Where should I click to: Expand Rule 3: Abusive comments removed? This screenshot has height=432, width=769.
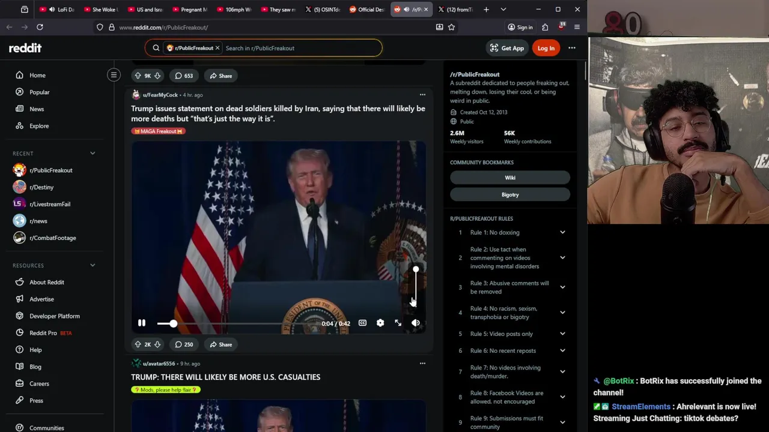point(562,287)
